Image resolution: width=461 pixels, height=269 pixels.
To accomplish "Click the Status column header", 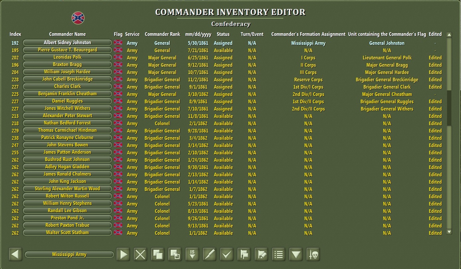I will [x=223, y=34].
